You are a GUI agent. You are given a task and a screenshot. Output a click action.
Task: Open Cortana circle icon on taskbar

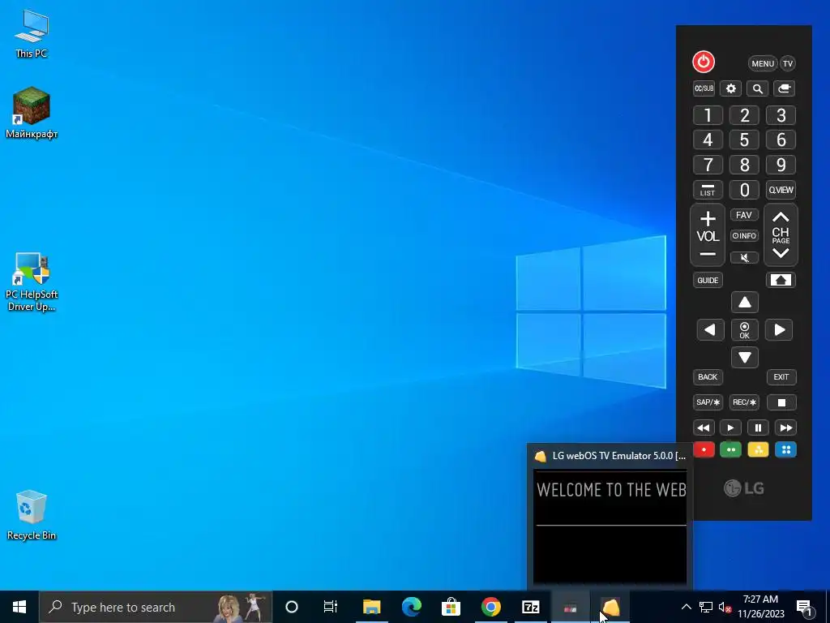292,607
